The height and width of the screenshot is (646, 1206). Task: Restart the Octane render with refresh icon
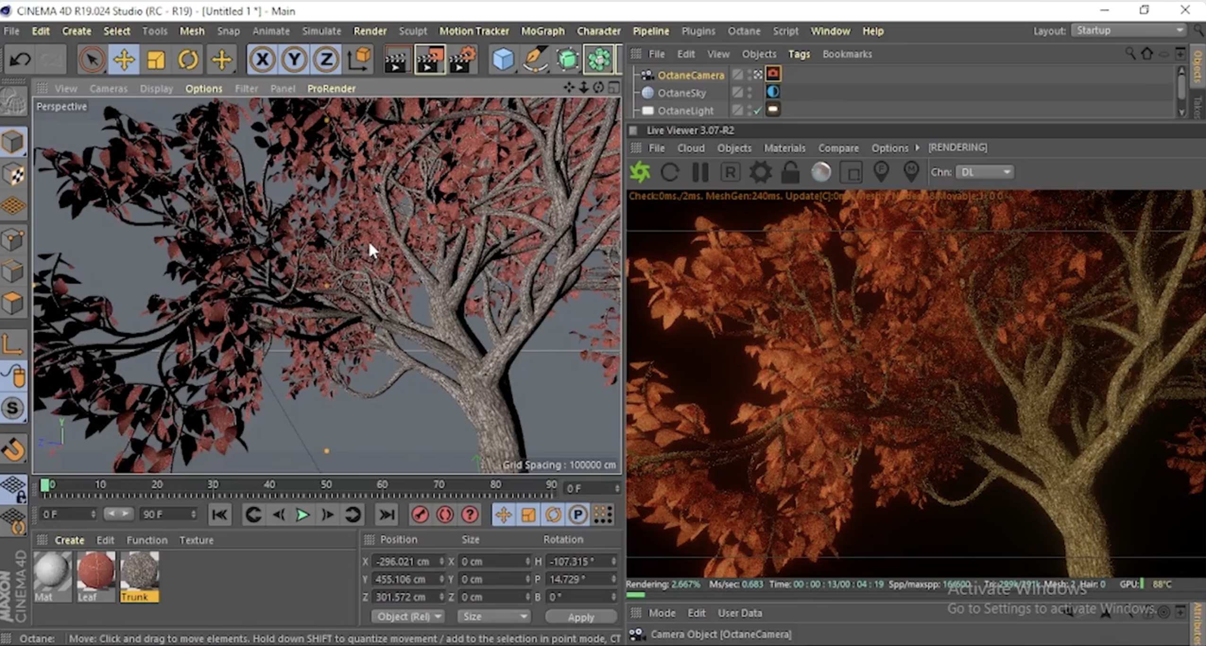(670, 172)
